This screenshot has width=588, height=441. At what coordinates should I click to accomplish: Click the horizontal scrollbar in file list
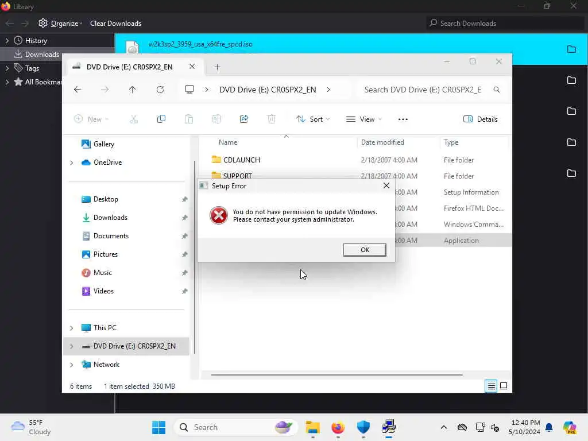336,374
